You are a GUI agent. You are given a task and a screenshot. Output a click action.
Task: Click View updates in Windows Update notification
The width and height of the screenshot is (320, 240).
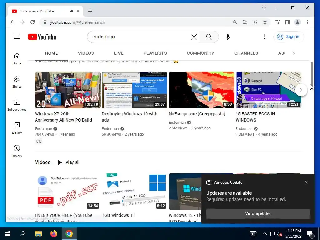(x=258, y=214)
